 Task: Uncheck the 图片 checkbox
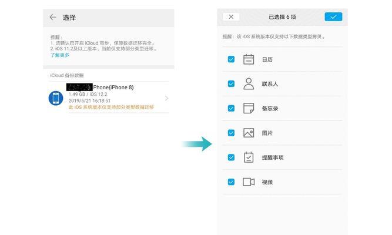(231, 133)
